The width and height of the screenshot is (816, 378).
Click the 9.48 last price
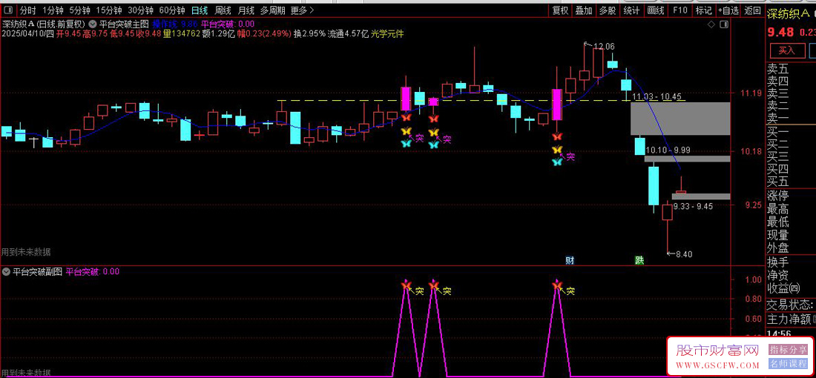[x=781, y=32]
